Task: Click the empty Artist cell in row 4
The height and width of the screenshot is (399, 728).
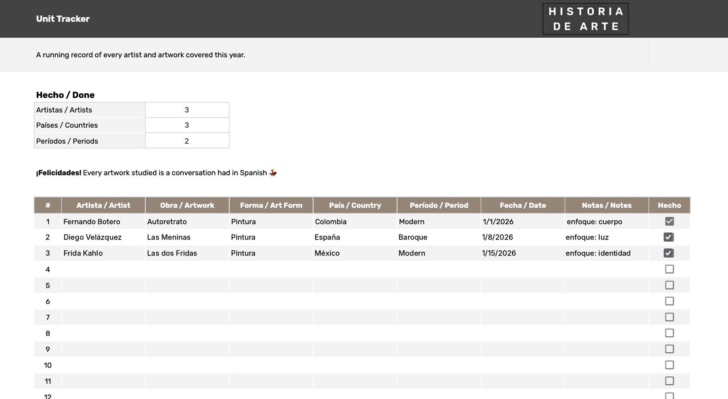Action: 103,269
